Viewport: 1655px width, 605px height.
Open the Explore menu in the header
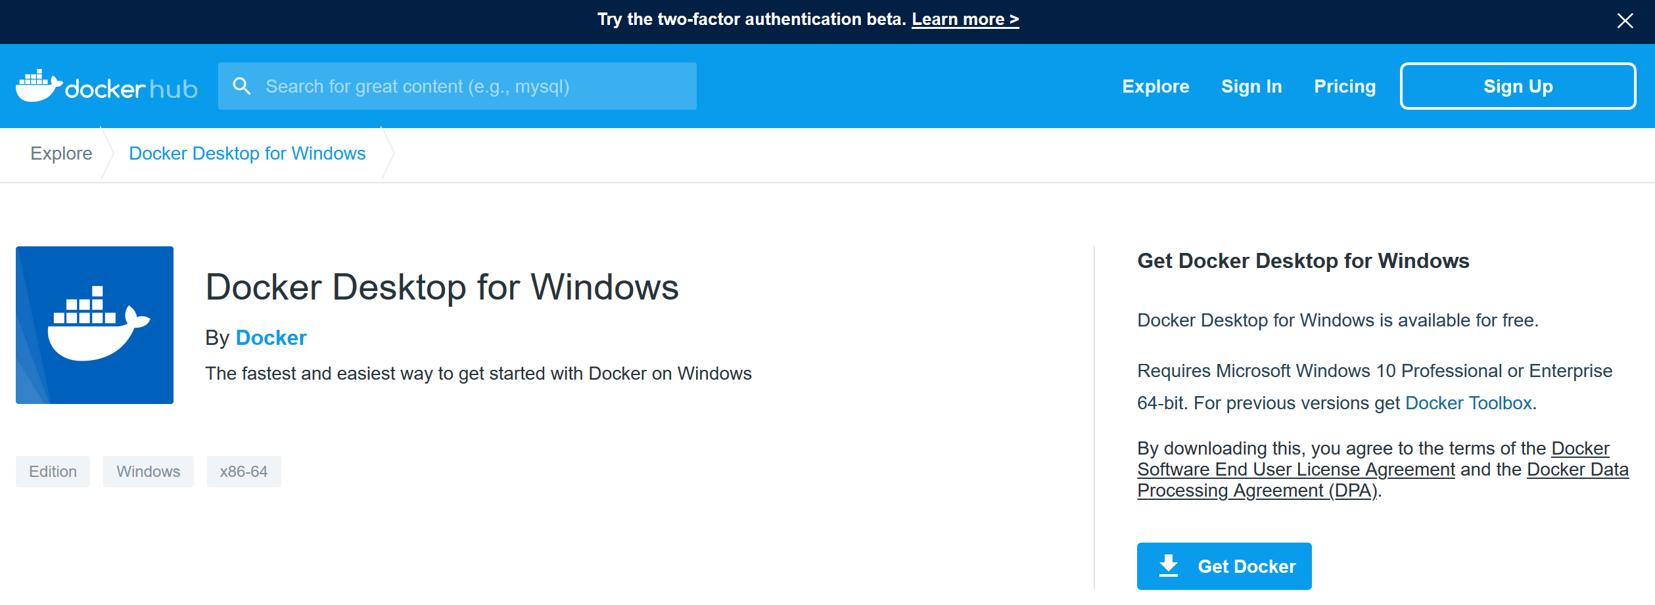(1155, 87)
